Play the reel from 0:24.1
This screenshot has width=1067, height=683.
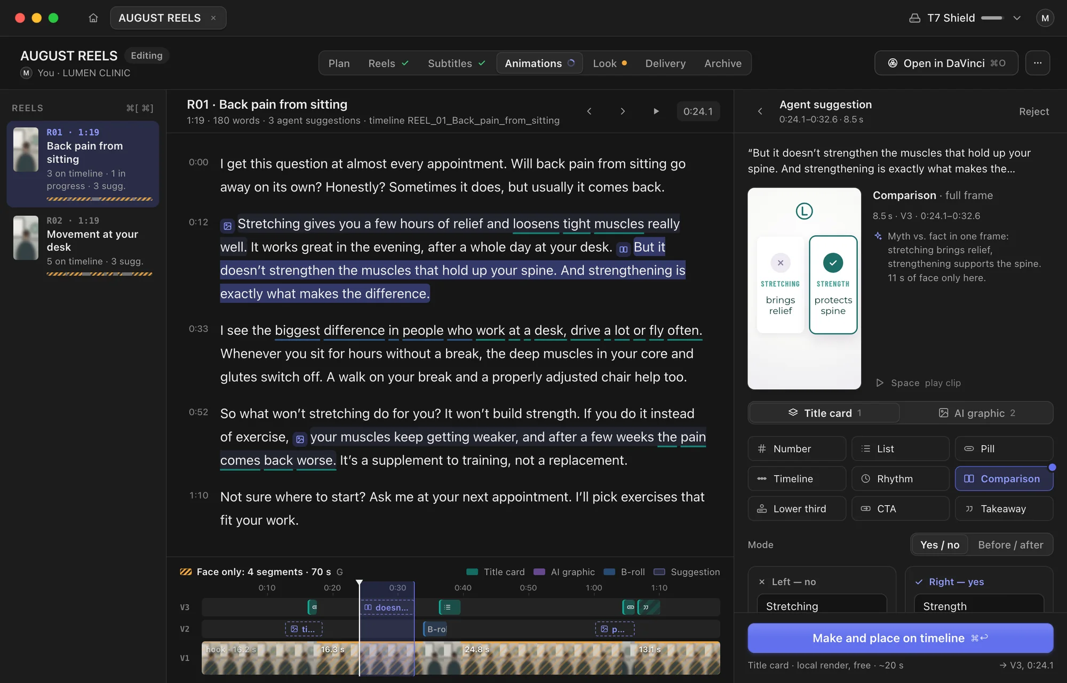click(656, 111)
